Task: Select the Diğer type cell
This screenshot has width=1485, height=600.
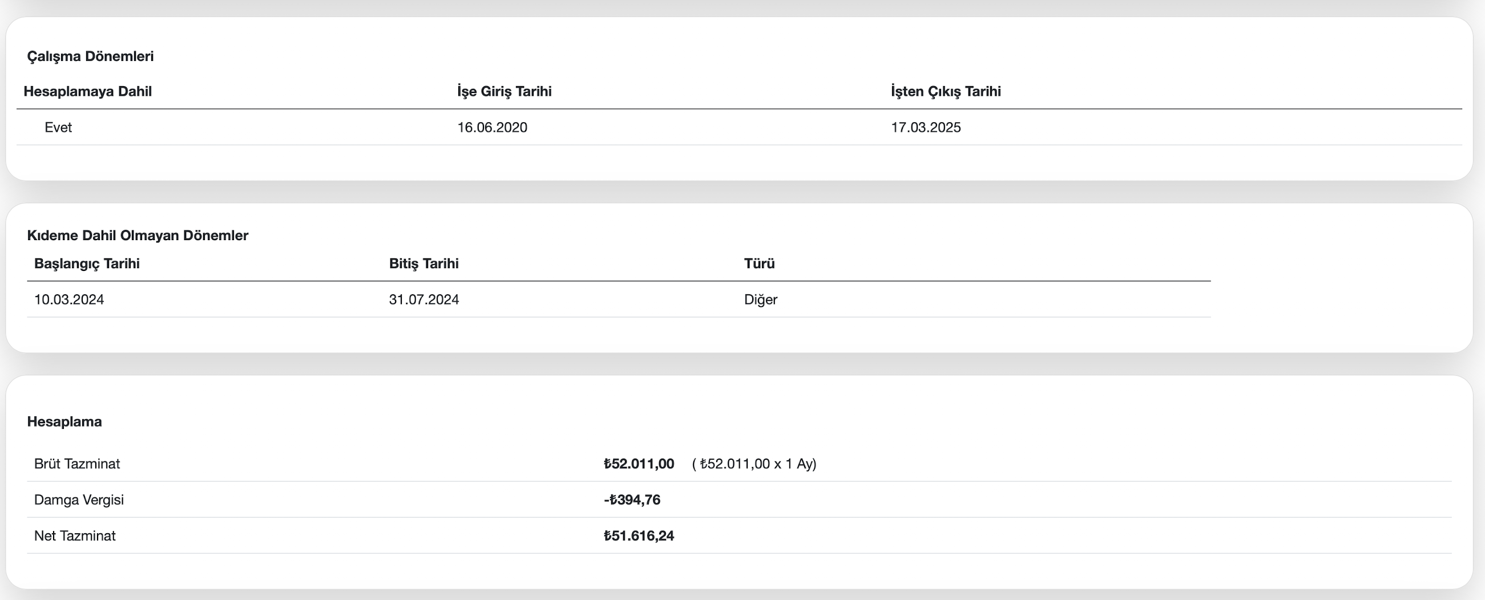Action: (760, 299)
